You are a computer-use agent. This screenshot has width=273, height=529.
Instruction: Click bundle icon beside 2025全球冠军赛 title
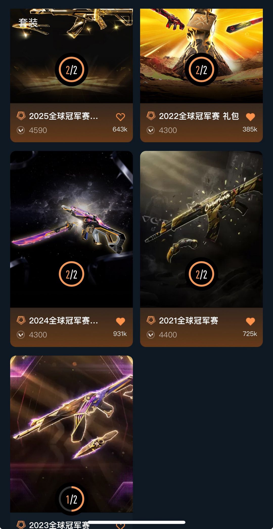[x=21, y=116]
